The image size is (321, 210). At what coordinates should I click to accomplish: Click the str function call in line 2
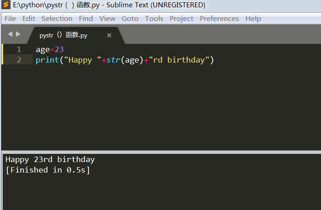point(113,60)
